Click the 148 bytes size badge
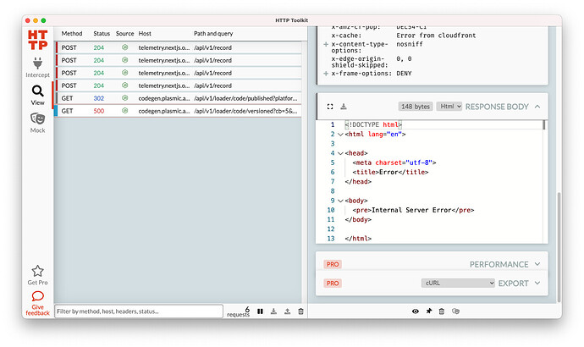The image size is (584, 347). coord(416,107)
